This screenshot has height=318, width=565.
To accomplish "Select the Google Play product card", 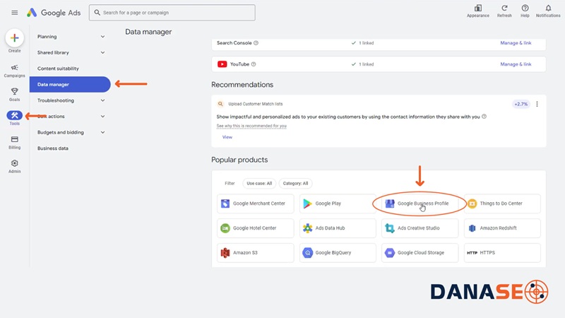I will [x=338, y=204].
